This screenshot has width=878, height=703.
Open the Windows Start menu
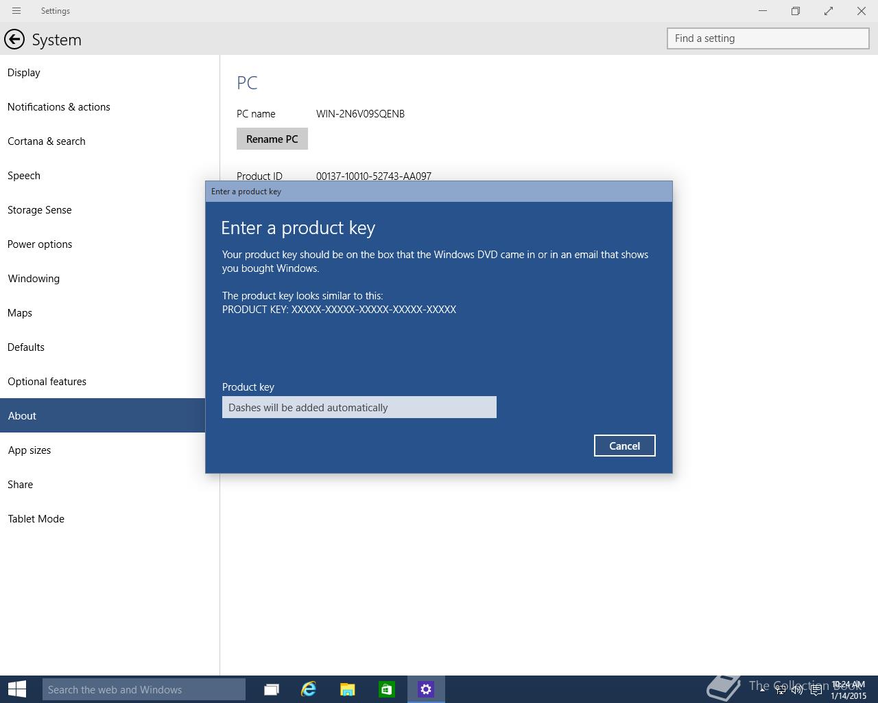17,689
